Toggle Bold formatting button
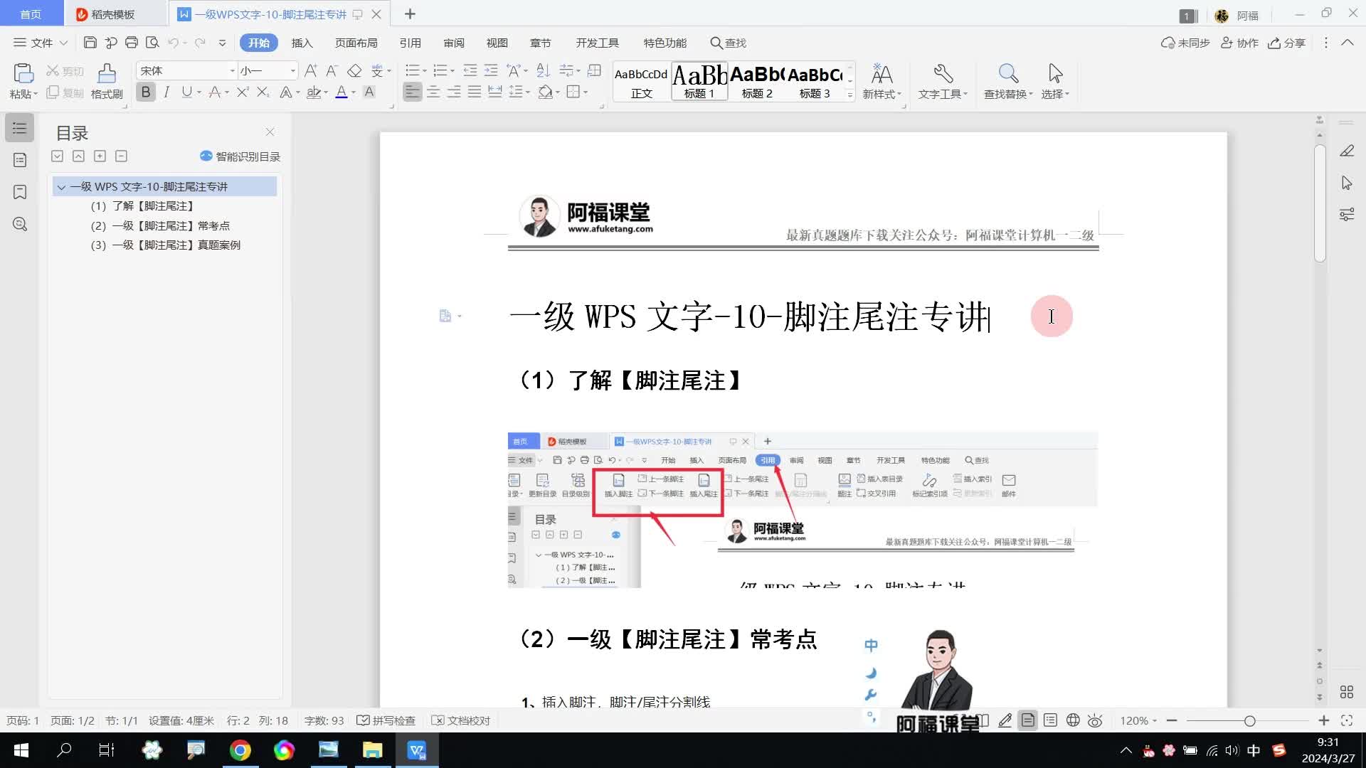Viewport: 1366px width, 768px height. [x=146, y=92]
